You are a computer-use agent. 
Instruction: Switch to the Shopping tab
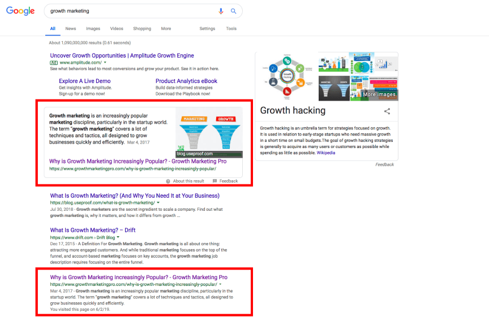tap(142, 29)
